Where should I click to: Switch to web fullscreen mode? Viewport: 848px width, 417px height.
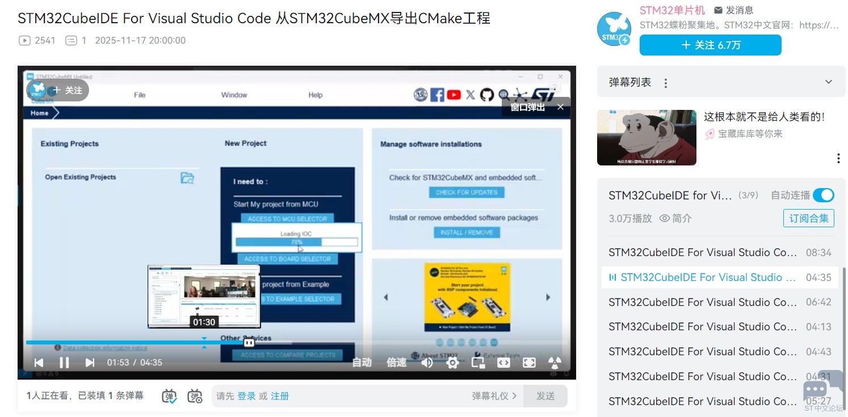tap(503, 363)
